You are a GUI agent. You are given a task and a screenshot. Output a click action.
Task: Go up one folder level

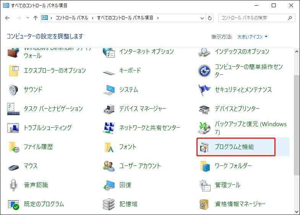tap(36, 18)
